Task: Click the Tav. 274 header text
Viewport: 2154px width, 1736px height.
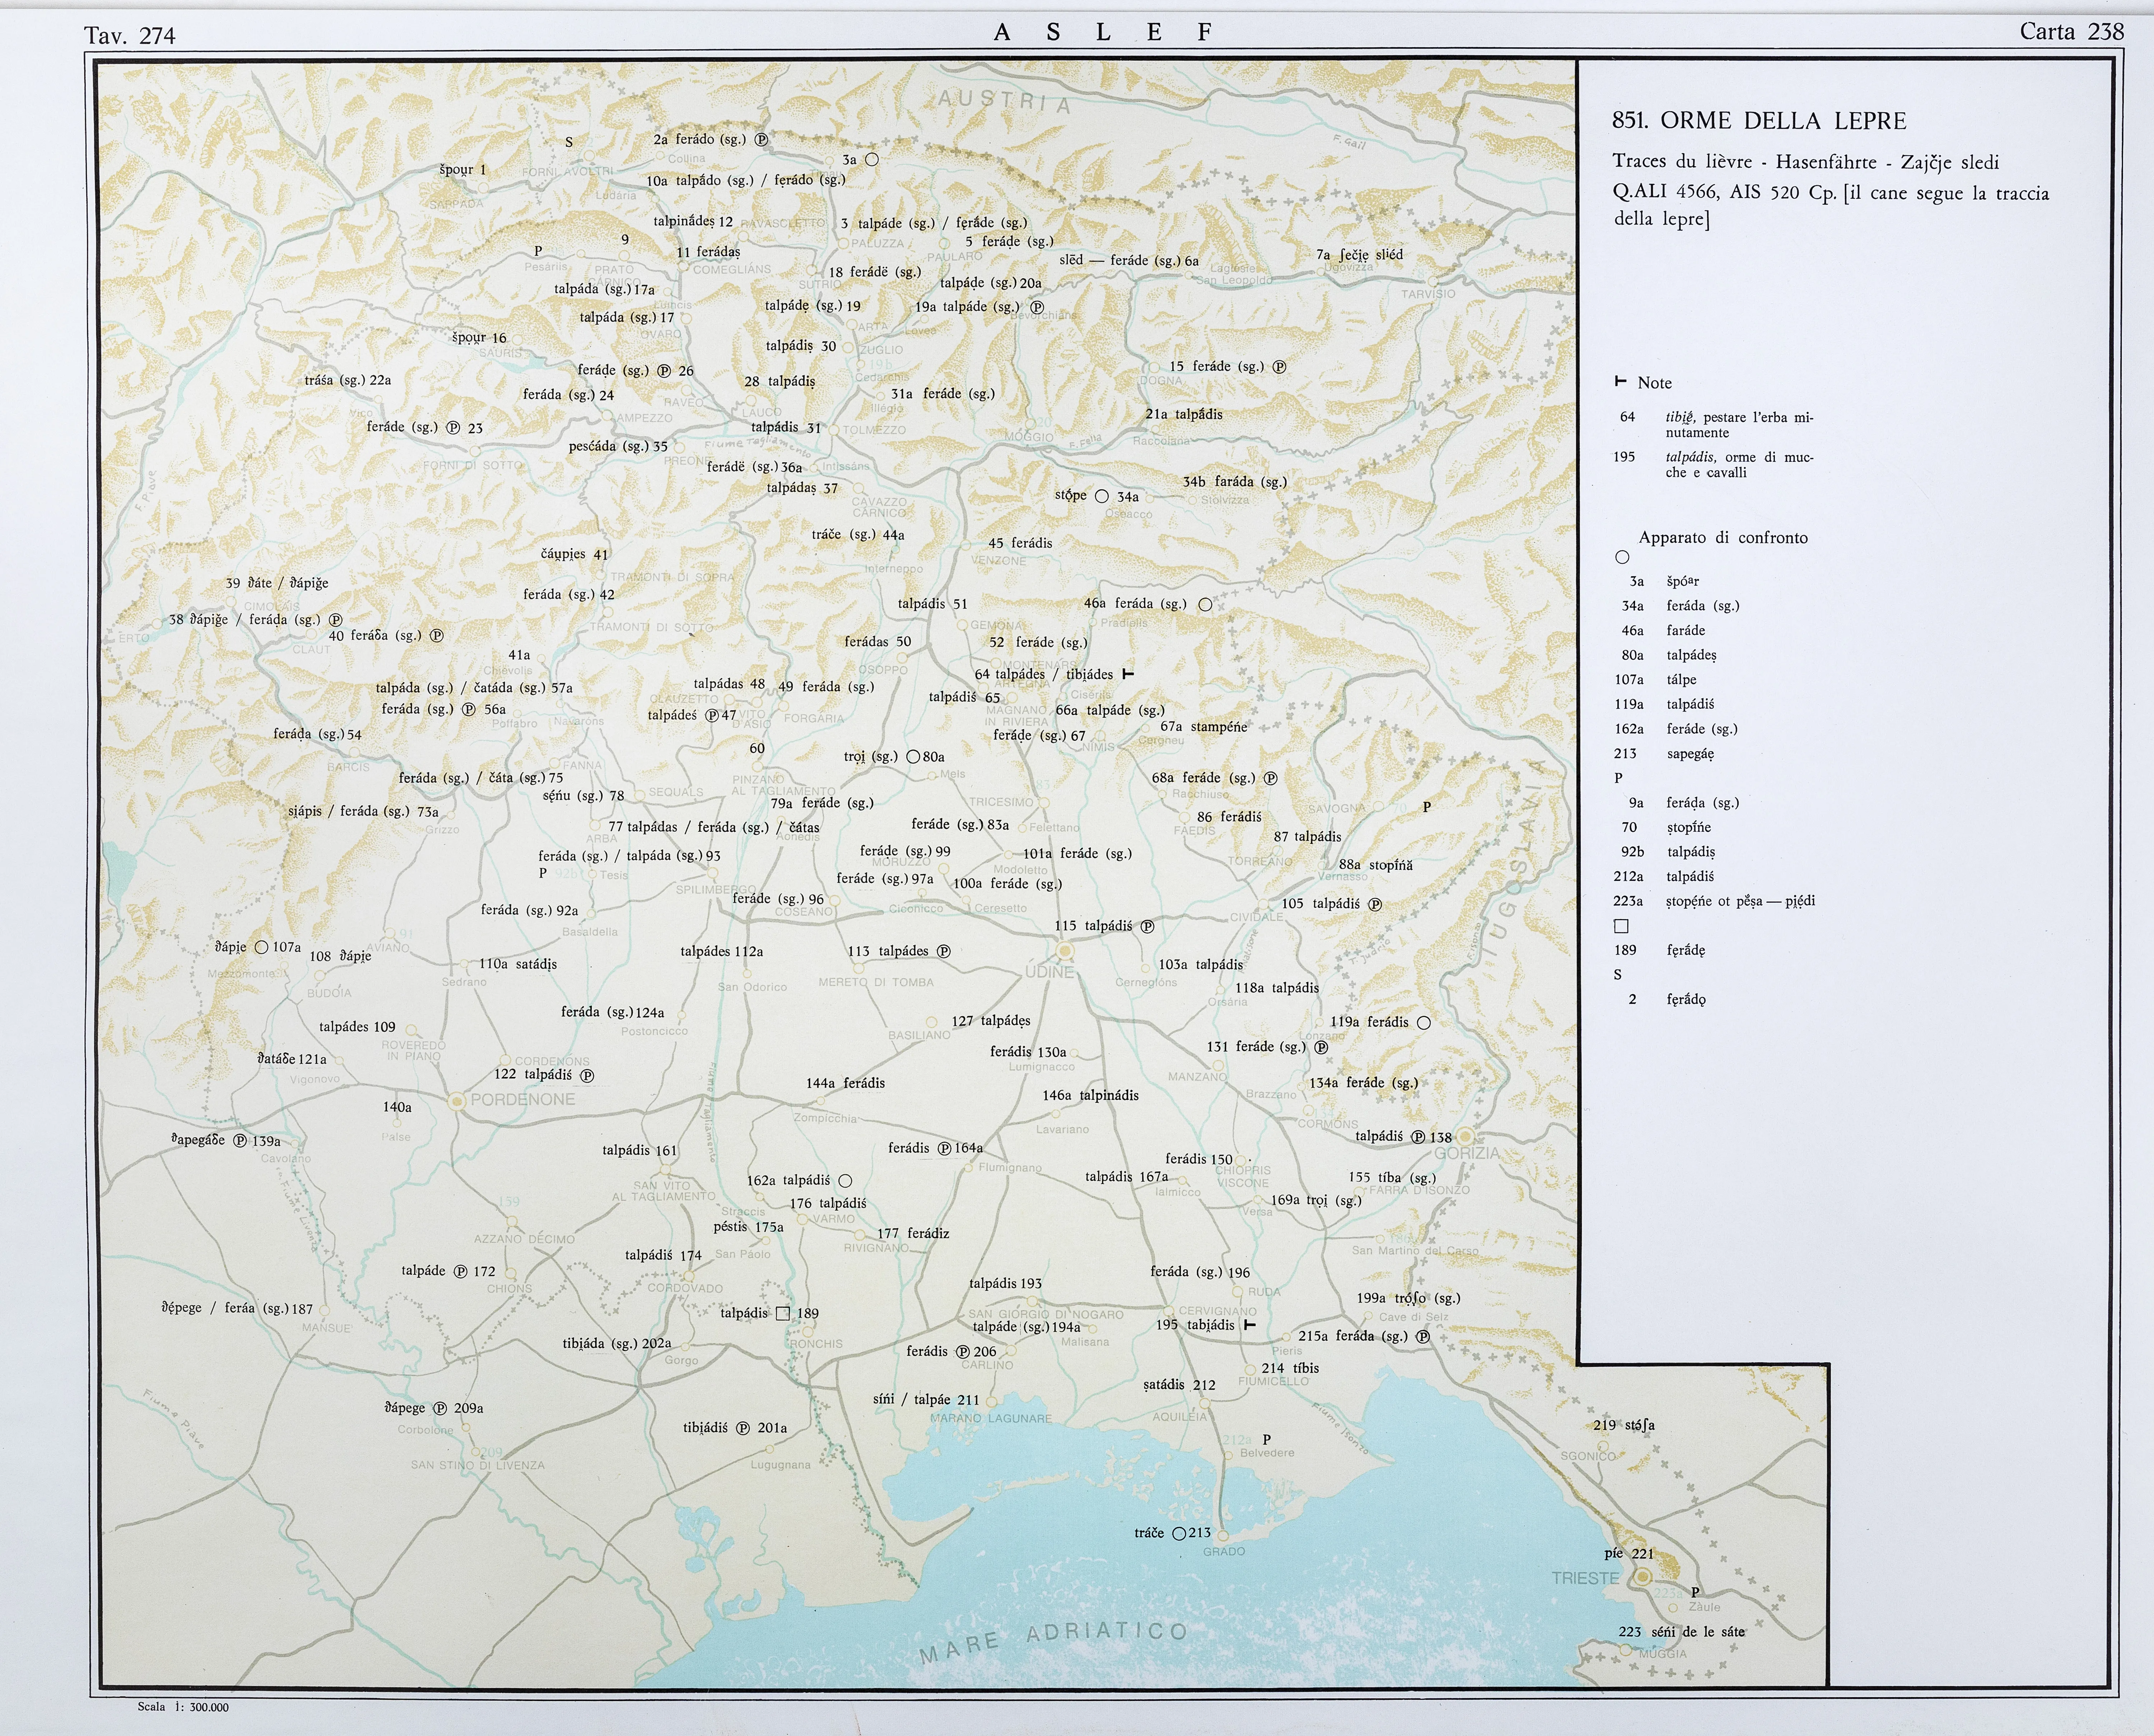Action: [130, 36]
